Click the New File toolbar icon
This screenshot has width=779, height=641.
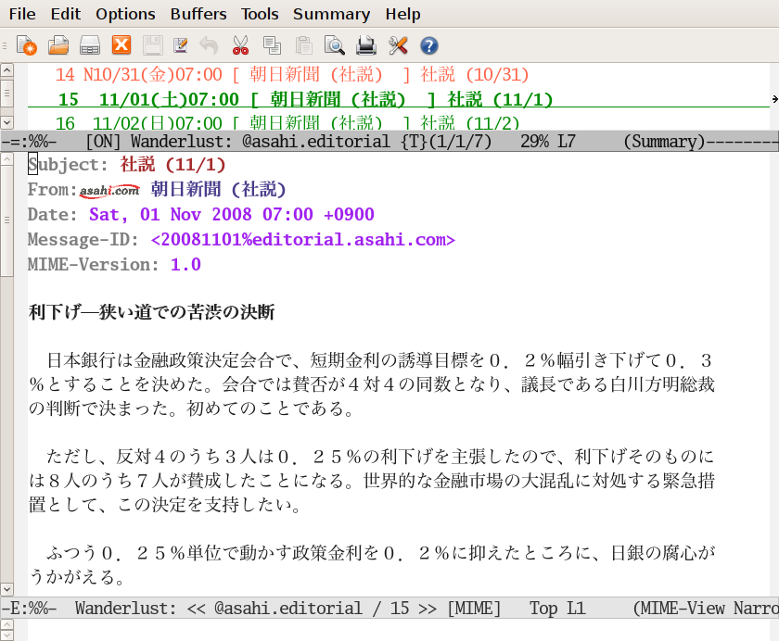click(x=26, y=45)
